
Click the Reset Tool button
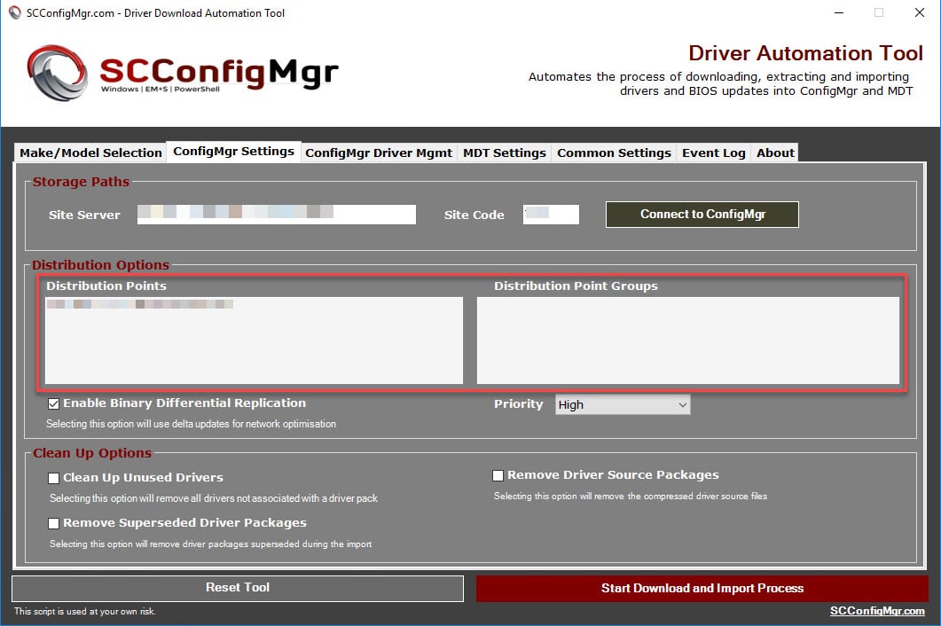[x=238, y=588]
